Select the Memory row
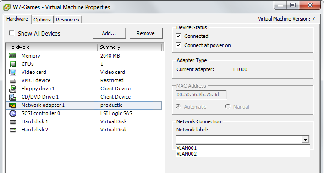 (x=84, y=56)
